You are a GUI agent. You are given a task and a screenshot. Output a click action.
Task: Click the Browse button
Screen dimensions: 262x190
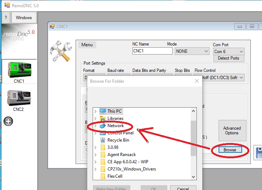229,150
